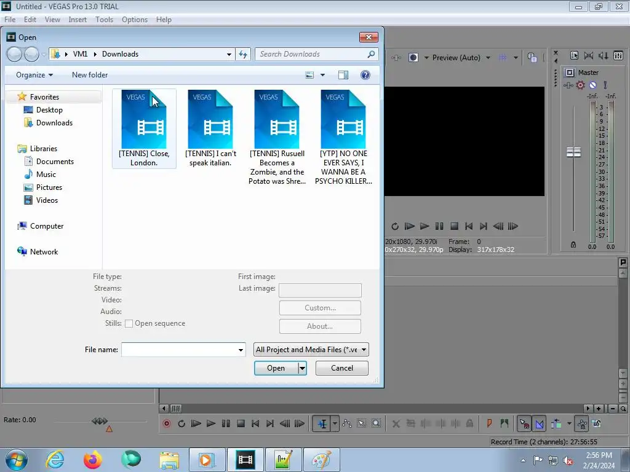Click the Cancel button in Open dialog

(x=342, y=368)
